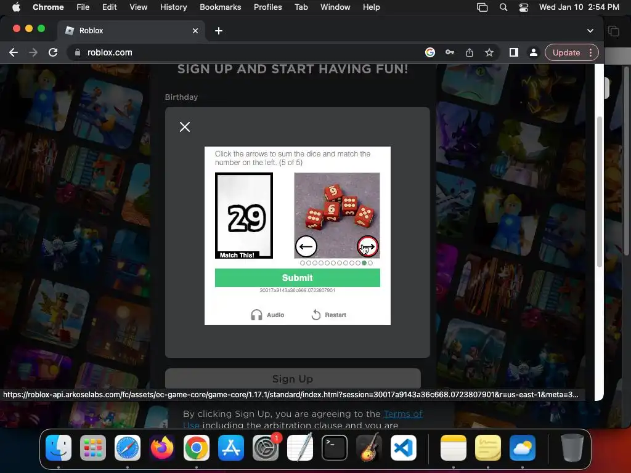This screenshot has height=473, width=631.
Task: Click the Chrome Update button
Action: pos(566,53)
